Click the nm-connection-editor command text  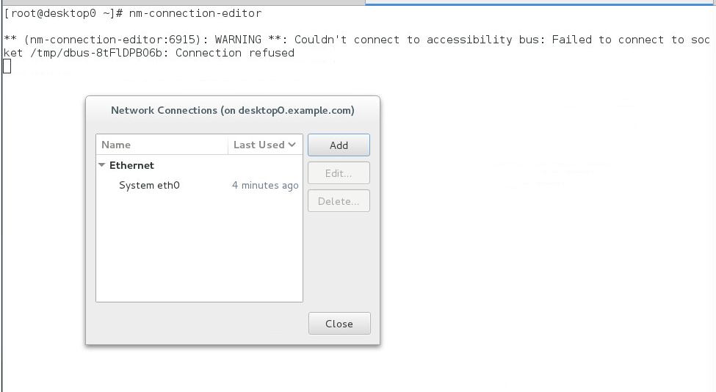point(195,13)
